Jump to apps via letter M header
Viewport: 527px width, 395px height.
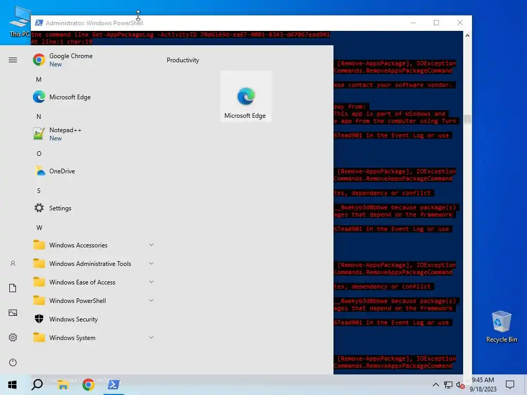39,80
